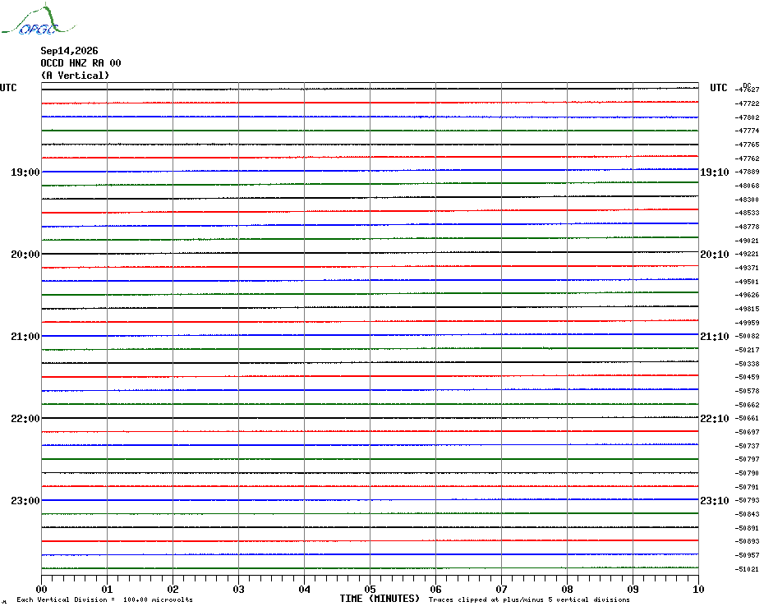Click the -51021 DC offset value
The height and width of the screenshot is (611, 764).
747,569
